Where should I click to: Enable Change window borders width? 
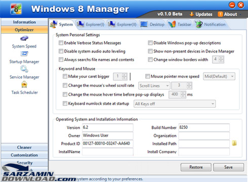tap(150, 60)
